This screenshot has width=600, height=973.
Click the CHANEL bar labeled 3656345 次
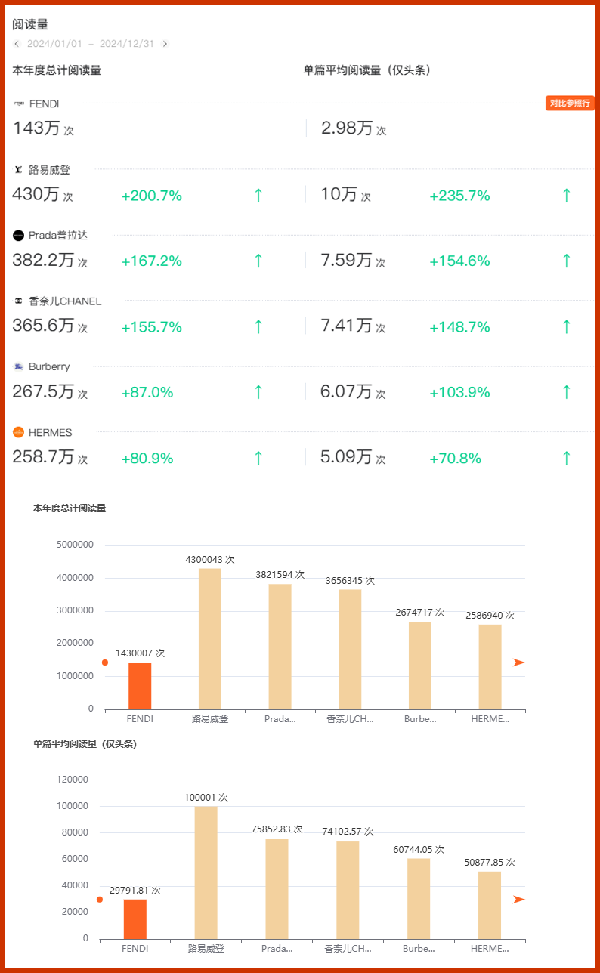(x=350, y=650)
